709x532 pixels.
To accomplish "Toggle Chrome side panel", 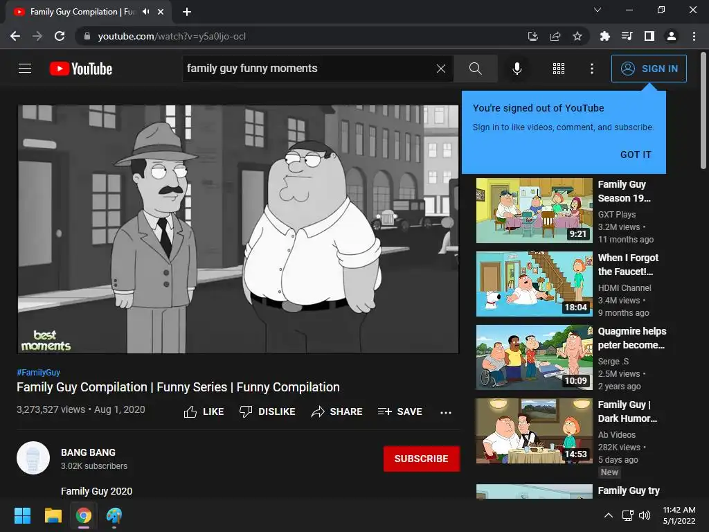I will point(649,36).
